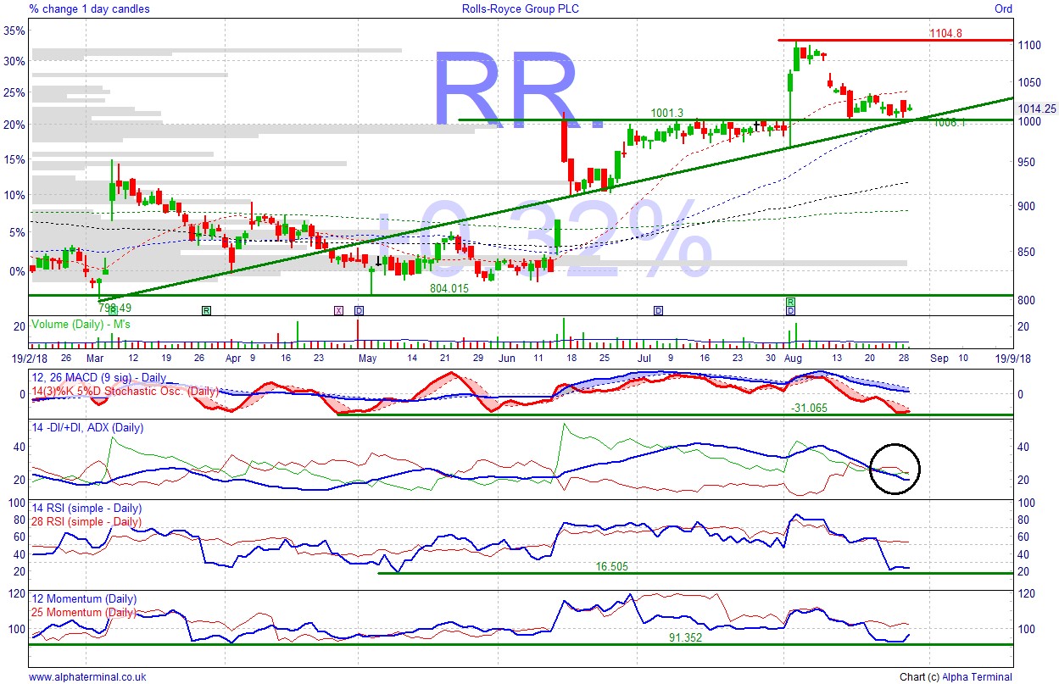Click the R results marker in late March
The width and height of the screenshot is (1059, 684).
pos(206,310)
